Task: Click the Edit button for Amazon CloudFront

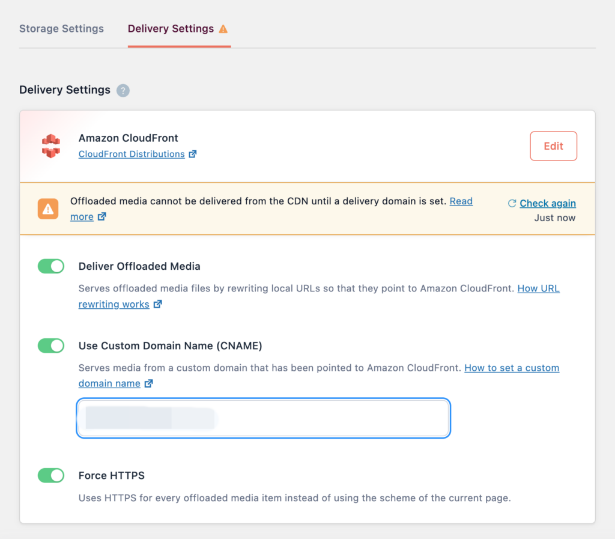Action: coord(553,146)
